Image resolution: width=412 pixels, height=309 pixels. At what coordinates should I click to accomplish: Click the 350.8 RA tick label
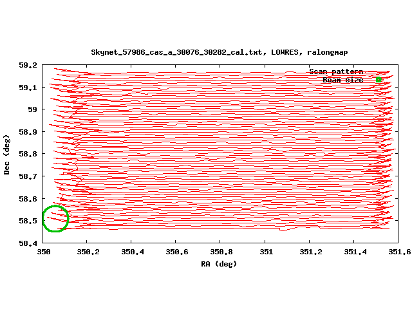[221, 252]
